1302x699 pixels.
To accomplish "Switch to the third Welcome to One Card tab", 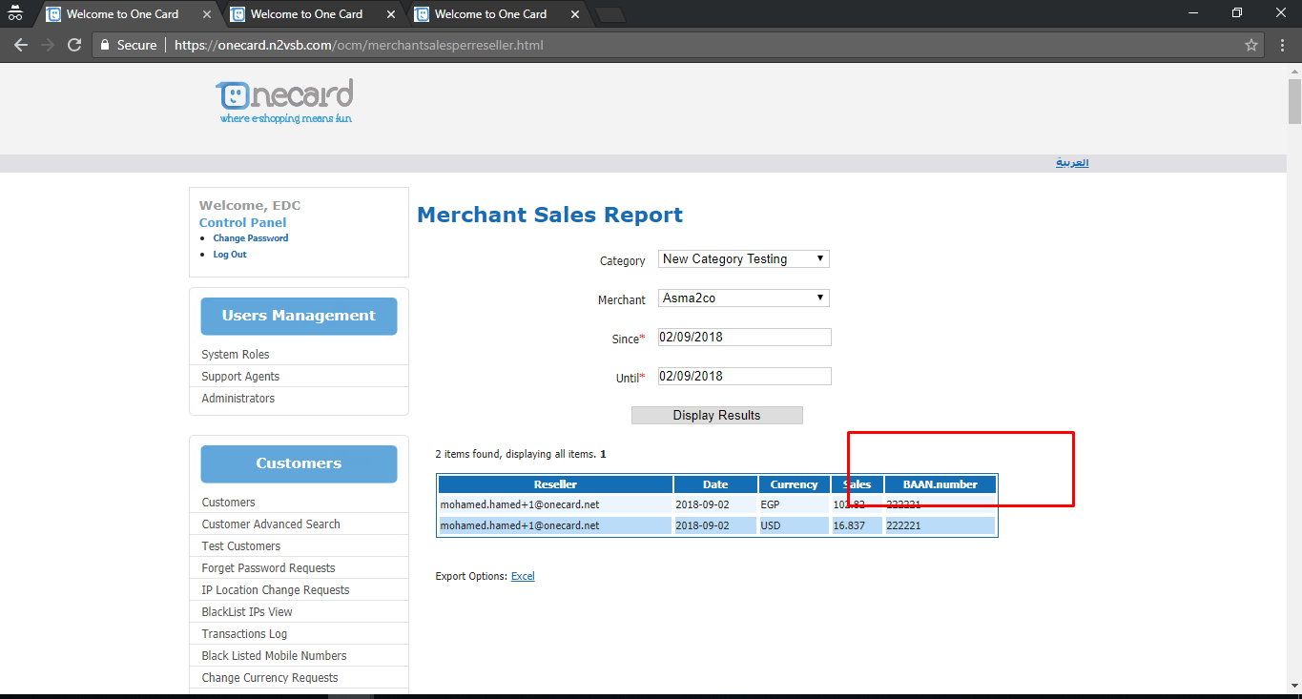I will 490,14.
